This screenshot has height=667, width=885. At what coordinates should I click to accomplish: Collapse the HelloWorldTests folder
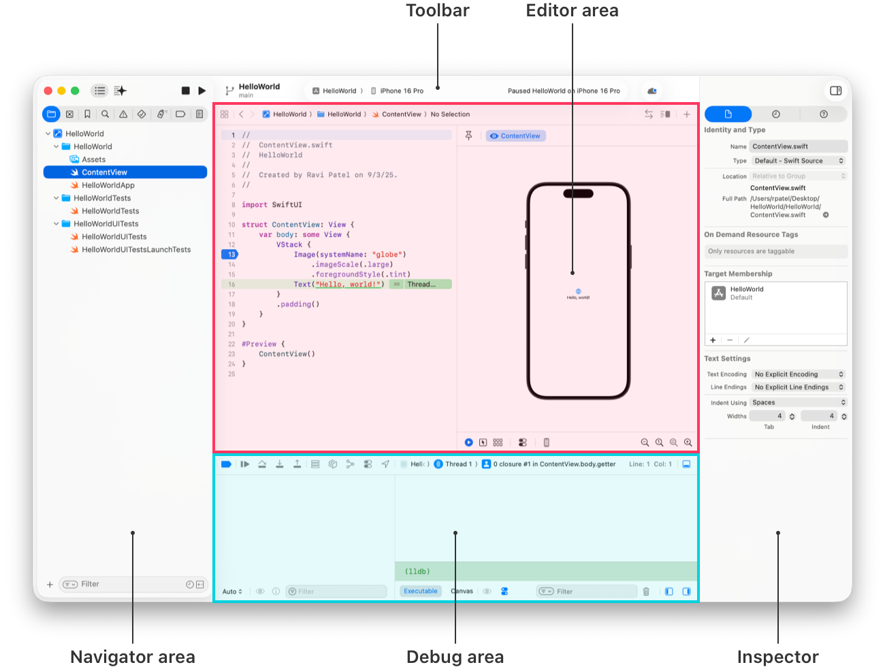(57, 198)
